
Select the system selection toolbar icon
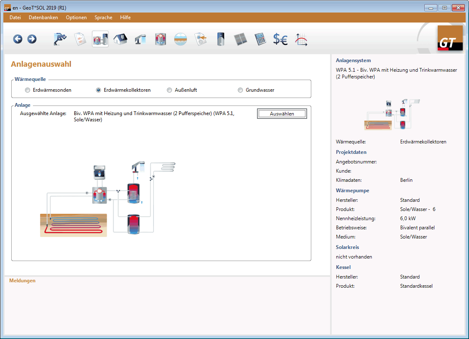coord(100,39)
